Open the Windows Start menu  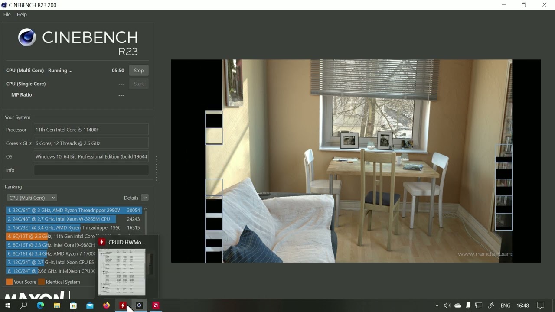click(x=7, y=305)
